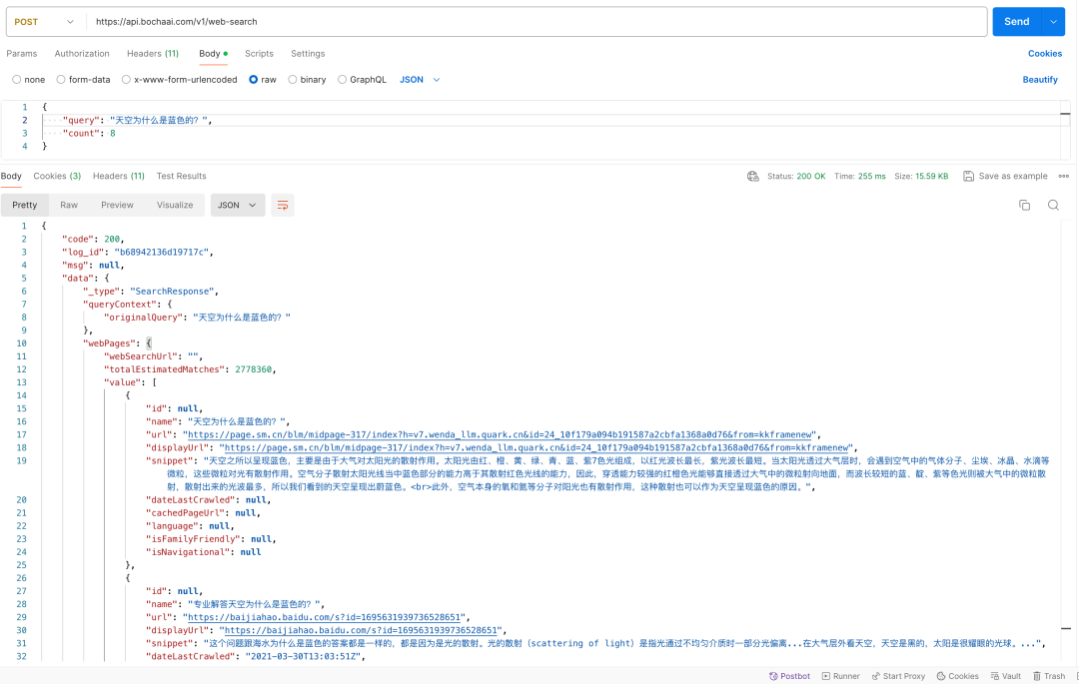Switch to the Test Results tab
Viewport: 1079px width, 684px height.
181,176
